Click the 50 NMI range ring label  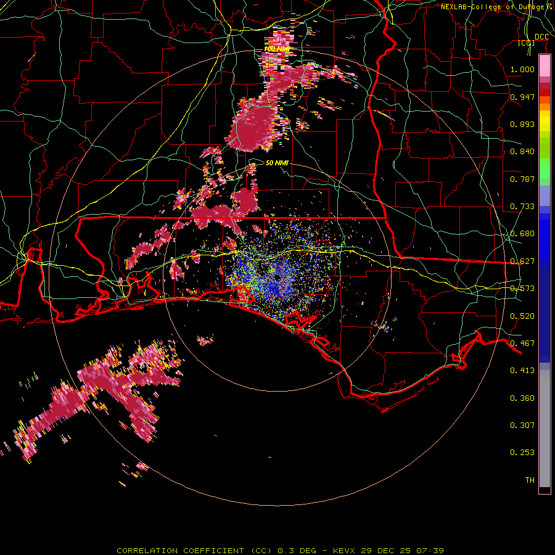pyautogui.click(x=277, y=163)
